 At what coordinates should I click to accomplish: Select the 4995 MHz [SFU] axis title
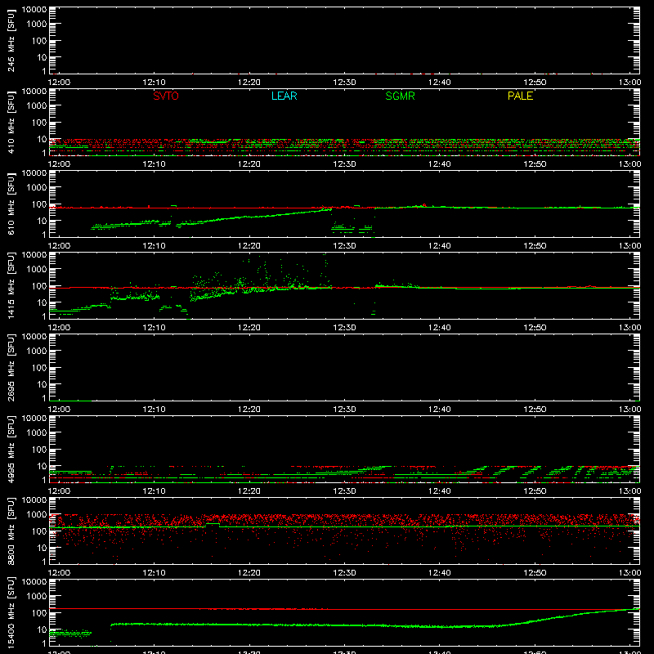(x=11, y=449)
